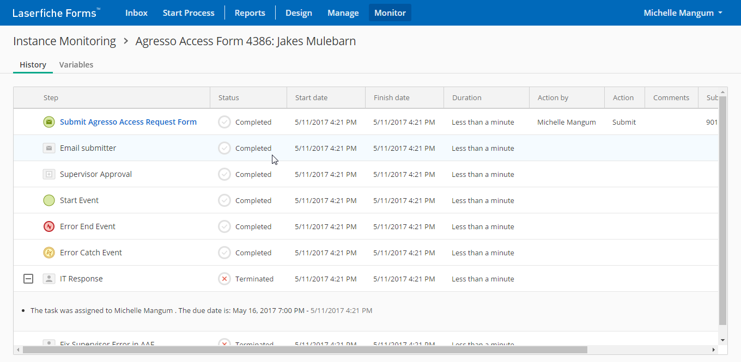Select the Error End Event step name
The height and width of the screenshot is (362, 741).
tap(88, 226)
